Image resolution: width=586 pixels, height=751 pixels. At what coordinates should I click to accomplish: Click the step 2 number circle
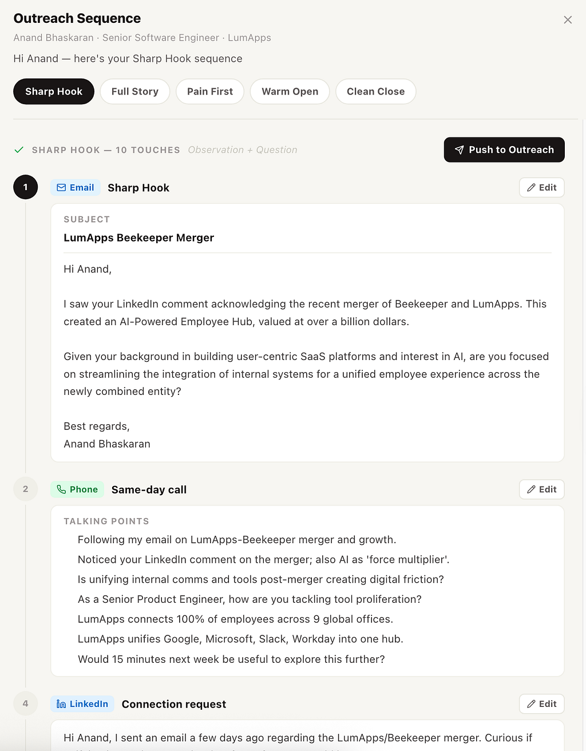(25, 489)
